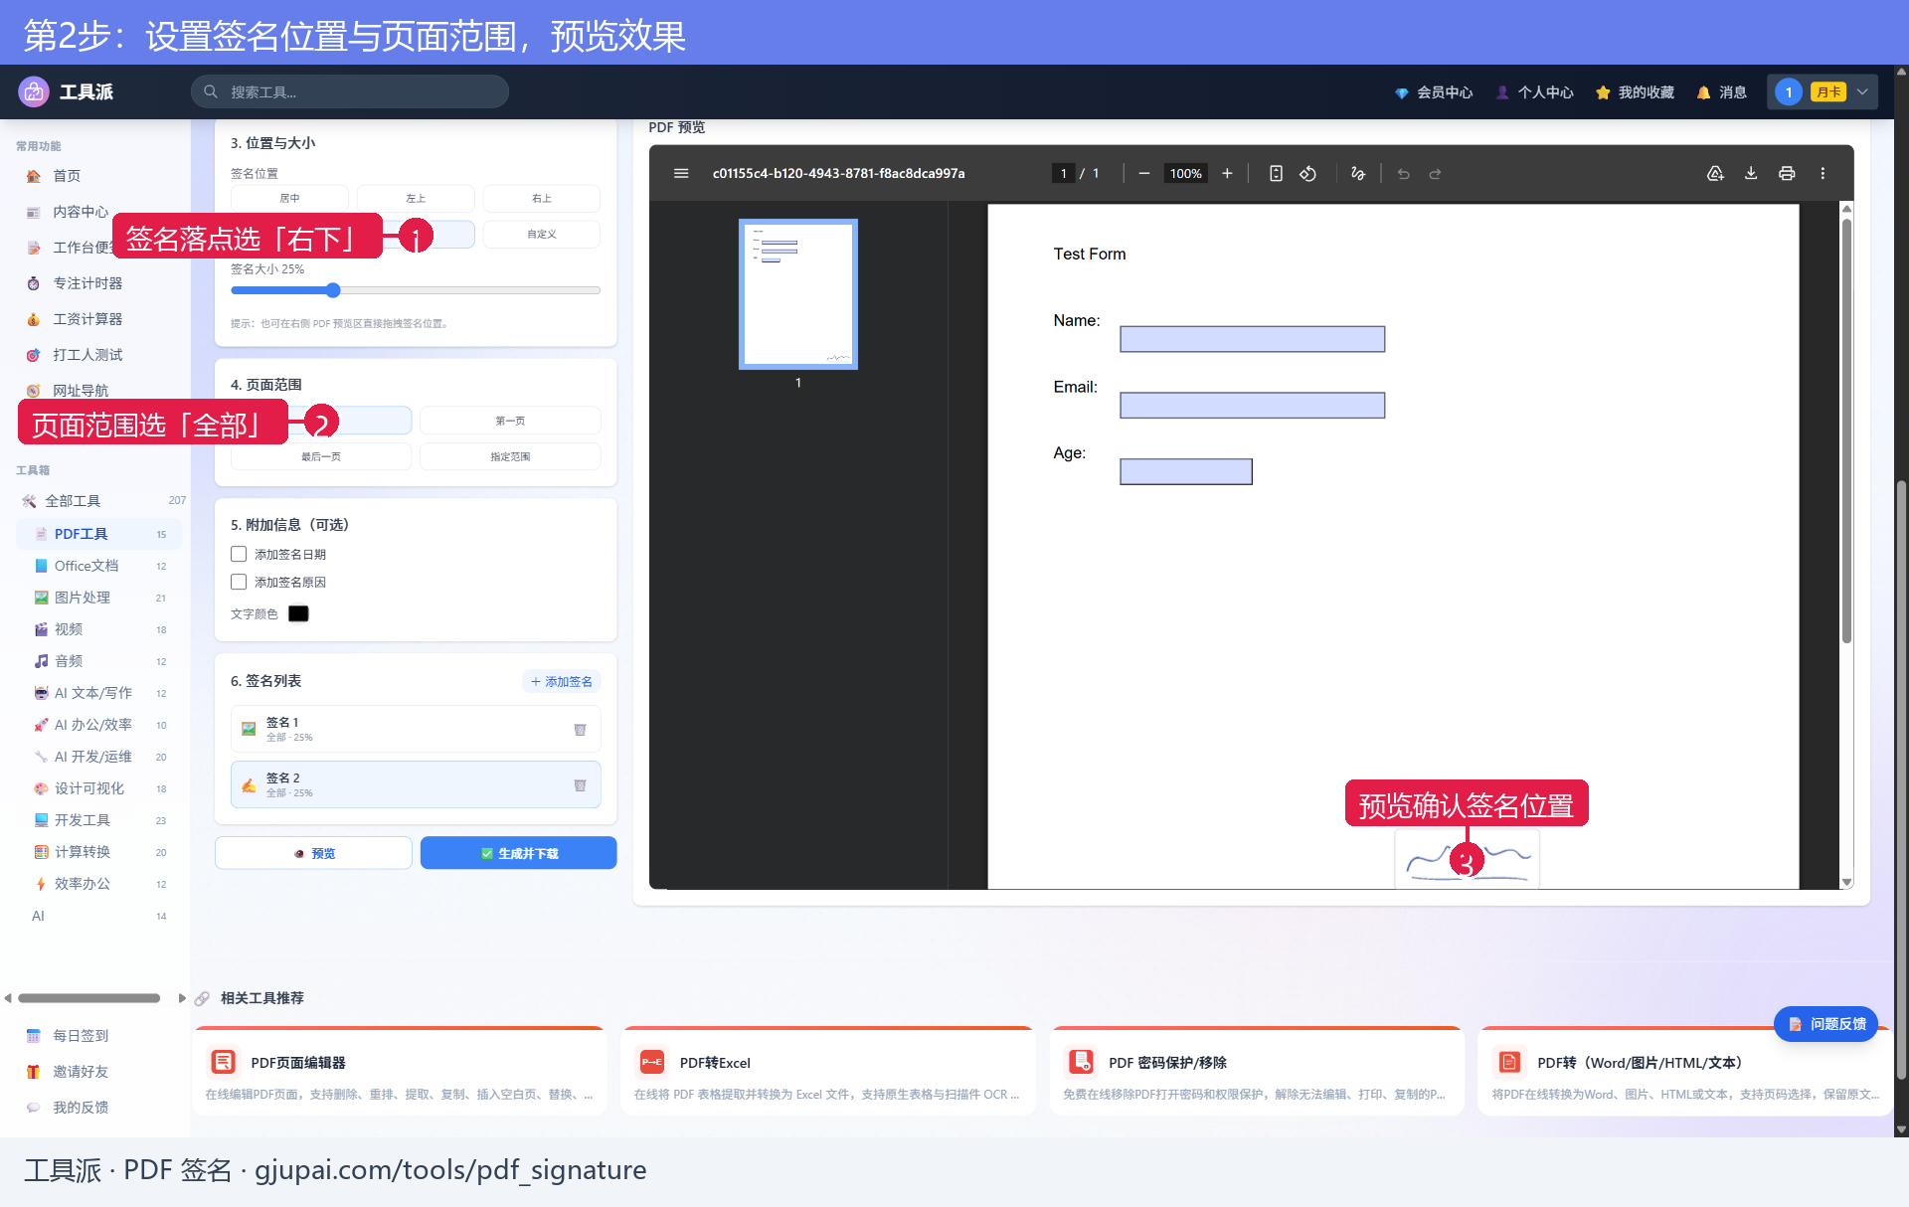Click the 工具派 logo icon

click(34, 91)
